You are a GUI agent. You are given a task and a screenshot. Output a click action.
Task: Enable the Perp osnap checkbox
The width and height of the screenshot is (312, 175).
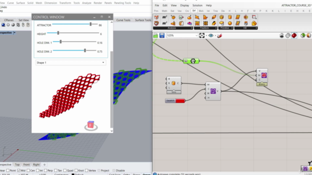pyautogui.click(x=45, y=171)
